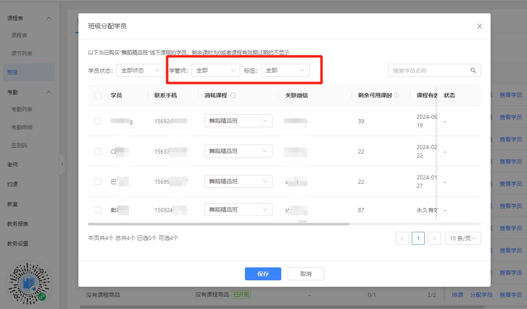
Task: Go to 约课 in the sidebar
Action: click(13, 184)
